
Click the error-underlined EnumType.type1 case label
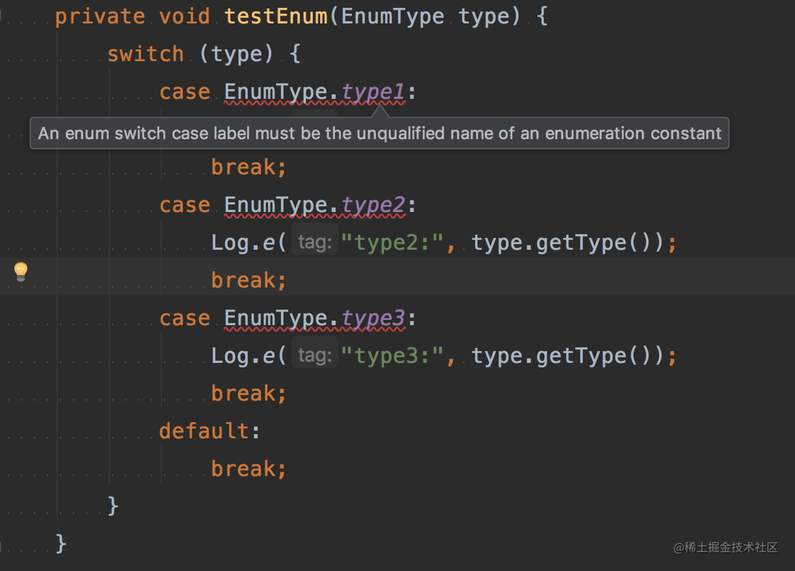(x=314, y=93)
